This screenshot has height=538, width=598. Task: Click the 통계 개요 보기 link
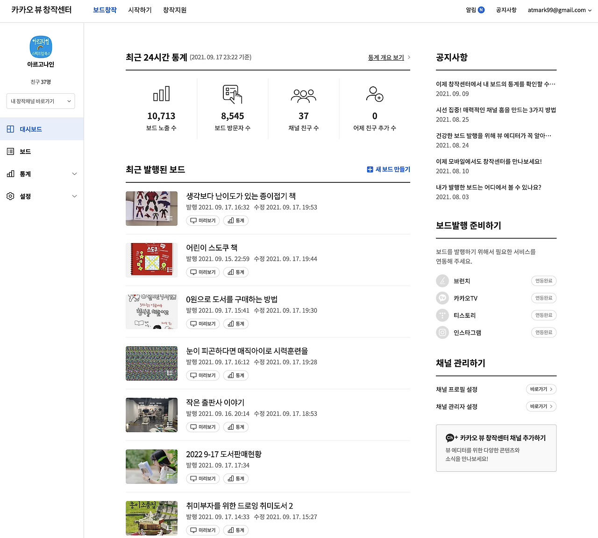[386, 57]
